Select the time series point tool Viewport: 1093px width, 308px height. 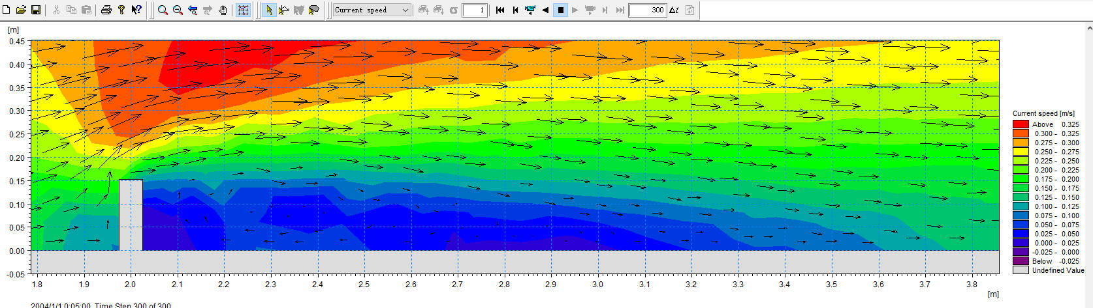[x=284, y=10]
